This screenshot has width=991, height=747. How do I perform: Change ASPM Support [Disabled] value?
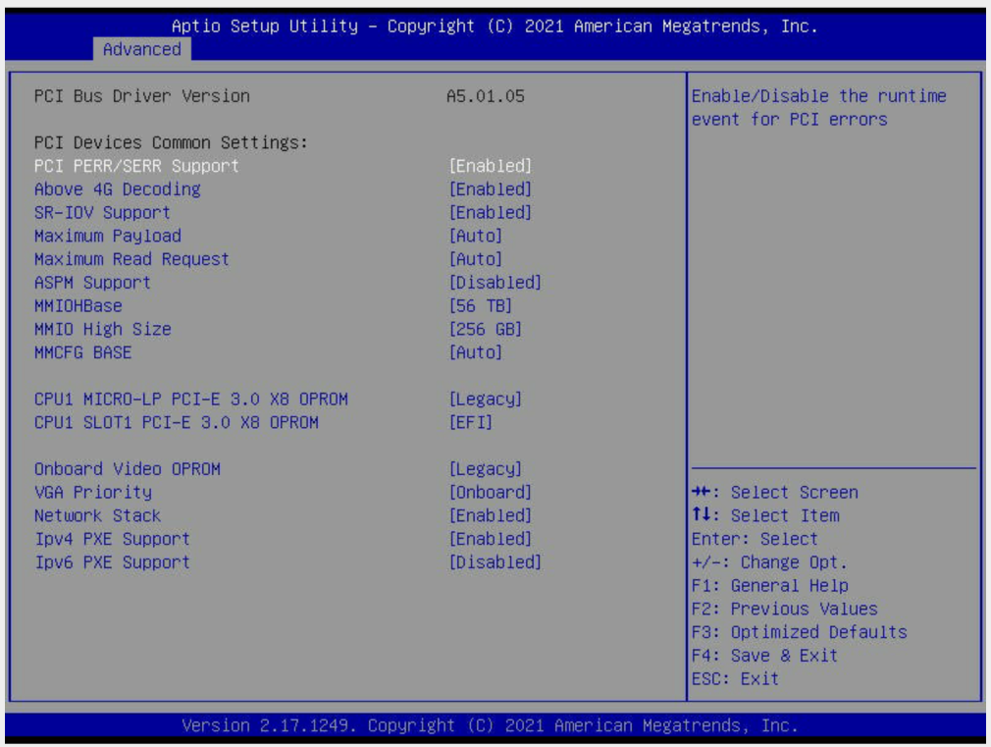pyautogui.click(x=495, y=283)
